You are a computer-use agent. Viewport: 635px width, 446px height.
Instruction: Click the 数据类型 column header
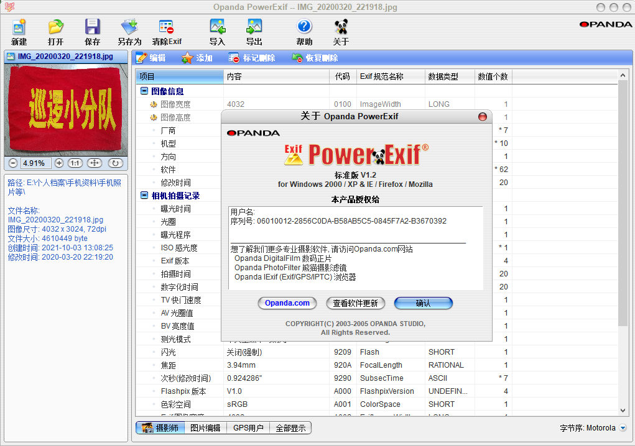[450, 76]
